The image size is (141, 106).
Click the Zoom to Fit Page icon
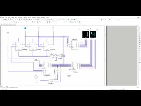pyautogui.click(x=108, y=20)
